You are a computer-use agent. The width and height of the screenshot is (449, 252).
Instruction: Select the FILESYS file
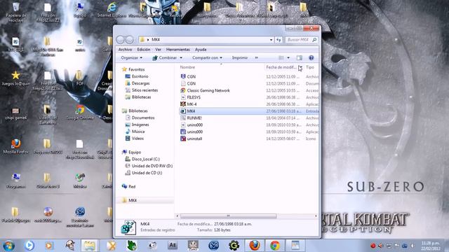pos(194,97)
